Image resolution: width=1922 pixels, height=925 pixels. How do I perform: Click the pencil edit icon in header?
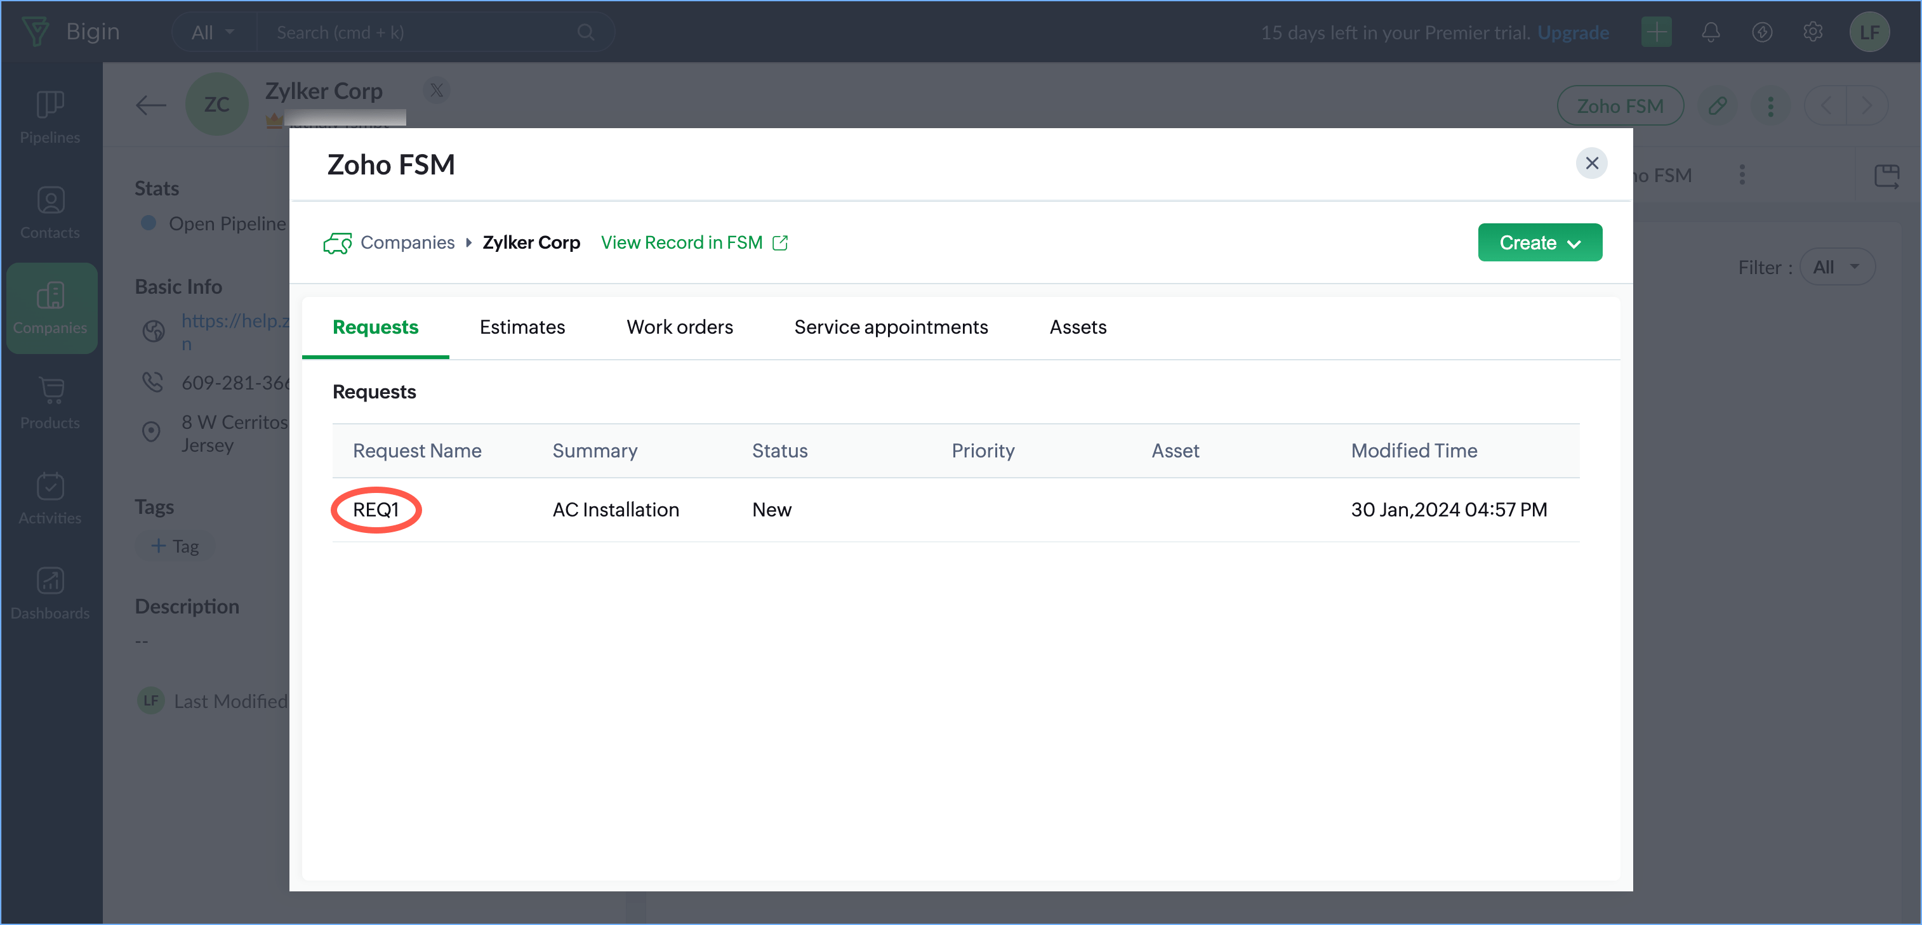(x=1717, y=105)
